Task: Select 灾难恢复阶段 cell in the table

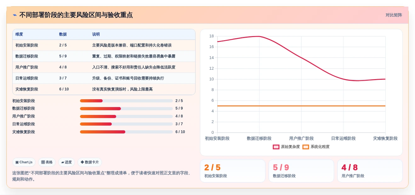Action: [x=27, y=89]
